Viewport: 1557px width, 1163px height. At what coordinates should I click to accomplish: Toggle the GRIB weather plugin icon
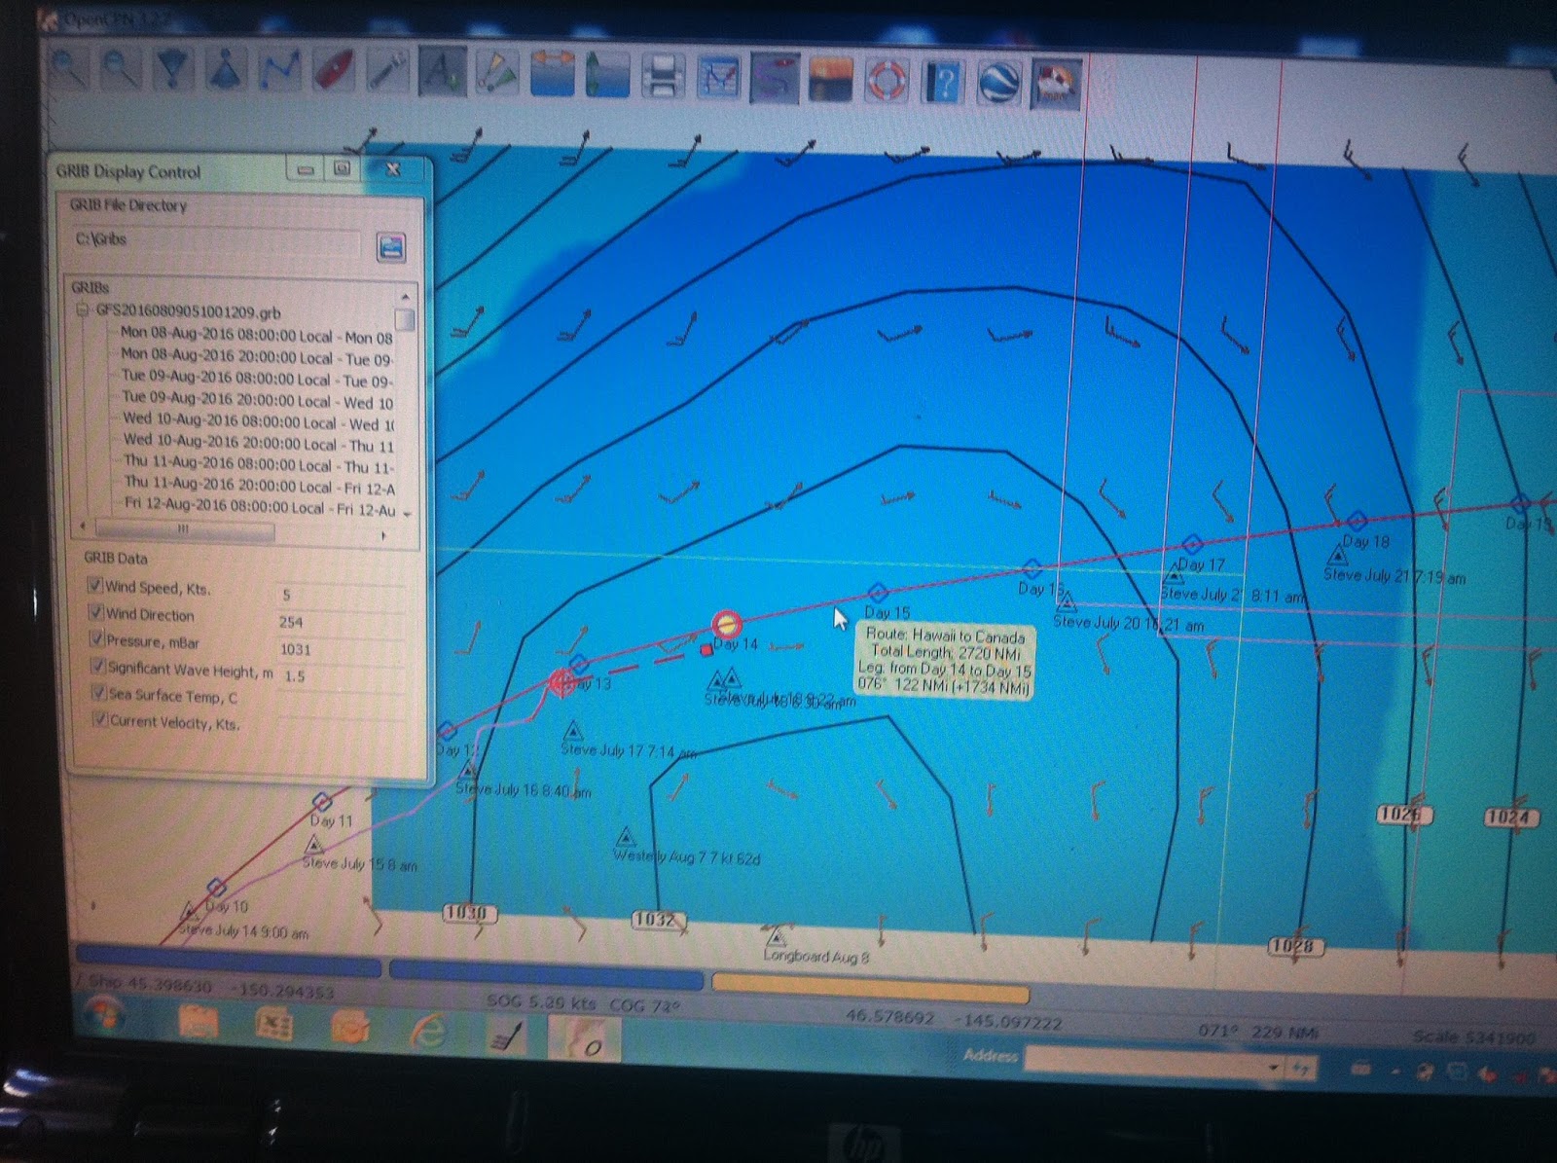[1056, 85]
